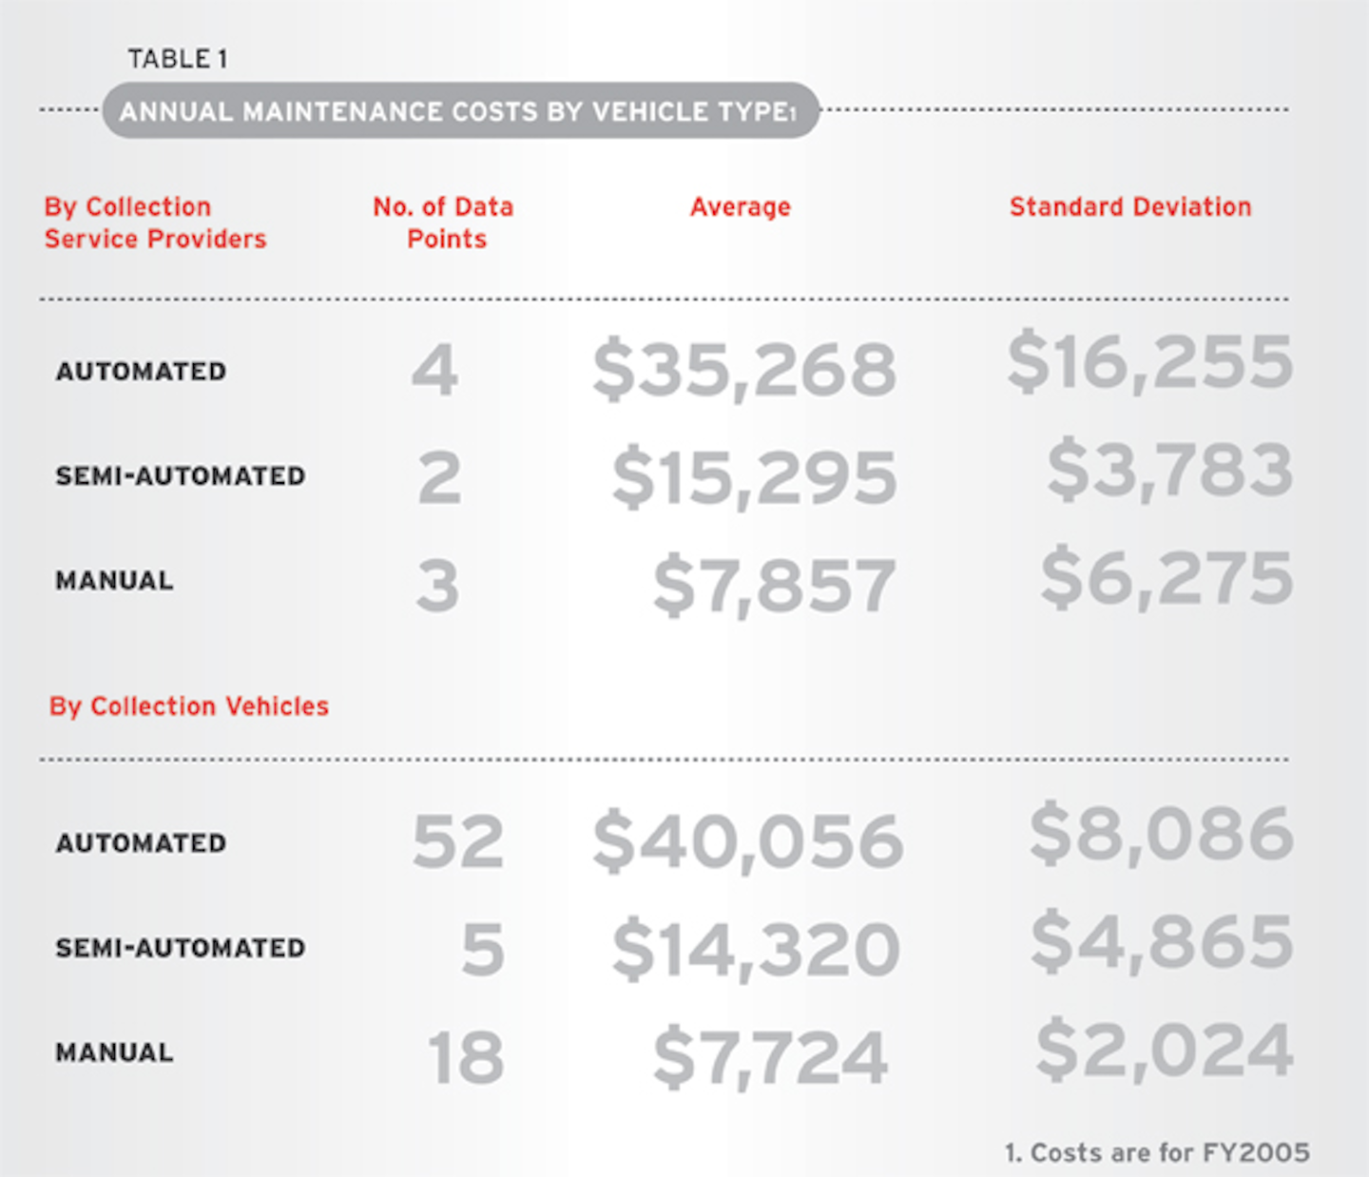Select the $4,865 standard deviation figure
The width and height of the screenshot is (1369, 1177).
pyautogui.click(x=1162, y=941)
